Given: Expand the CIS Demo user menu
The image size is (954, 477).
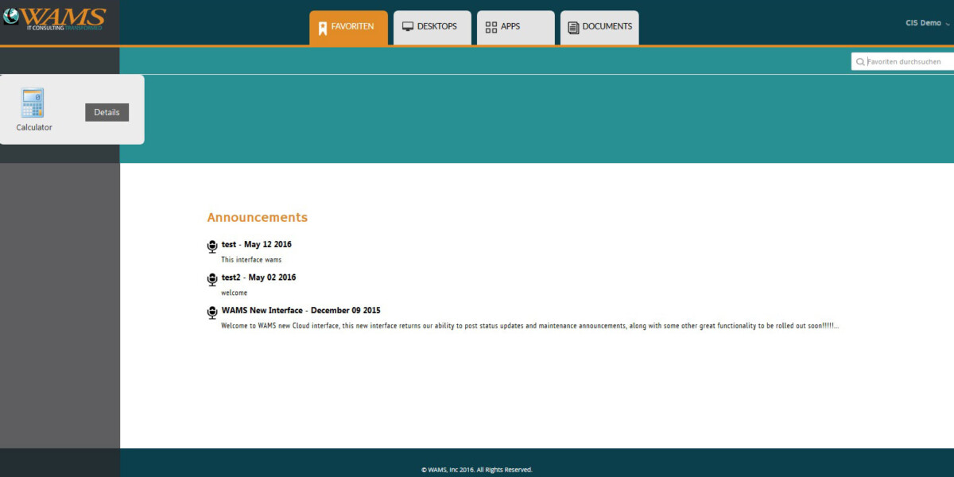Looking at the screenshot, I should coord(927,24).
